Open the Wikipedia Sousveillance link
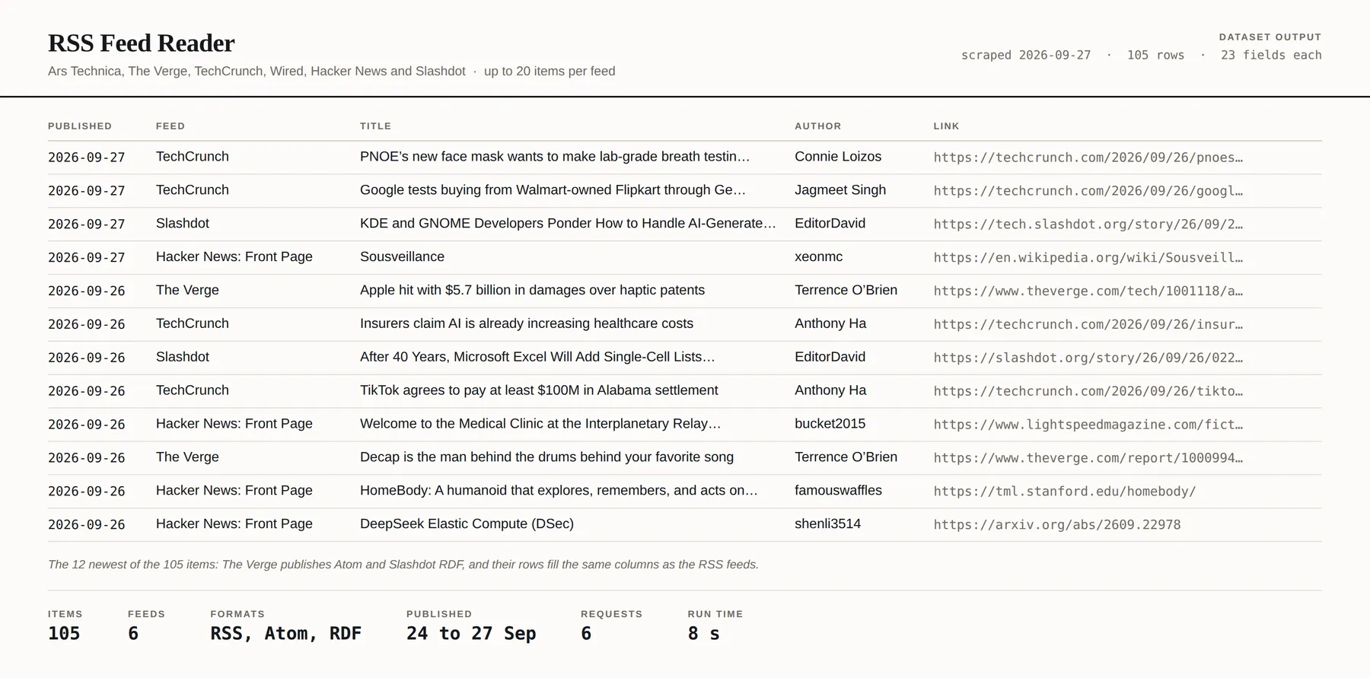The width and height of the screenshot is (1370, 678). [1088, 258]
